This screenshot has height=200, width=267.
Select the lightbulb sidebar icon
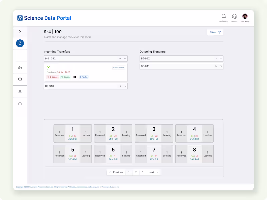pyautogui.click(x=20, y=43)
